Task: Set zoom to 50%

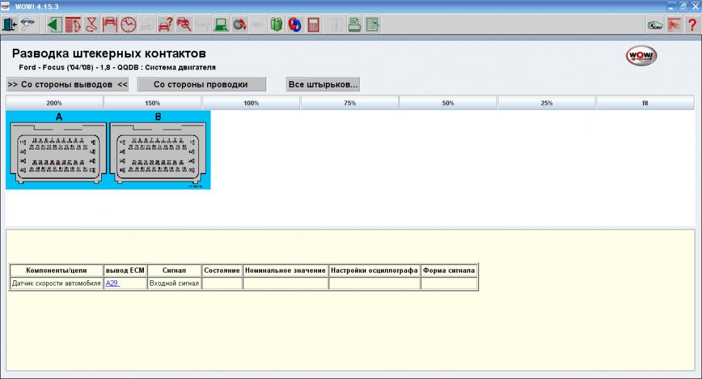Action: coord(449,103)
